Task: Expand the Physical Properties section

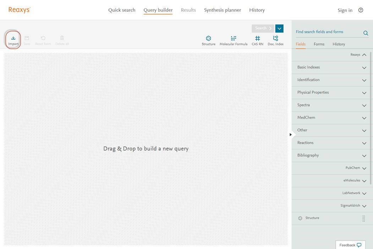Action: [x=332, y=93]
